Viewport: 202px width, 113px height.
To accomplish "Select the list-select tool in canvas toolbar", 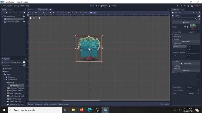I will [x=44, y=13].
